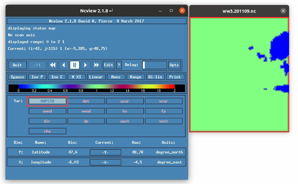Screen dimensions: 298x184
Task: Select the dp variable
Action: point(86,121)
